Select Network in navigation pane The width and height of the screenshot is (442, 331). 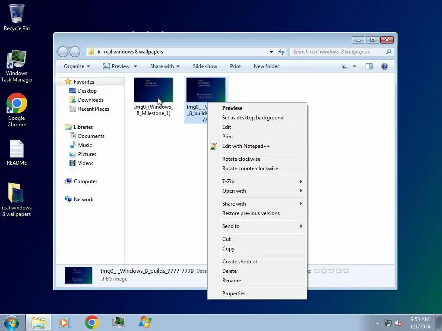tap(83, 200)
